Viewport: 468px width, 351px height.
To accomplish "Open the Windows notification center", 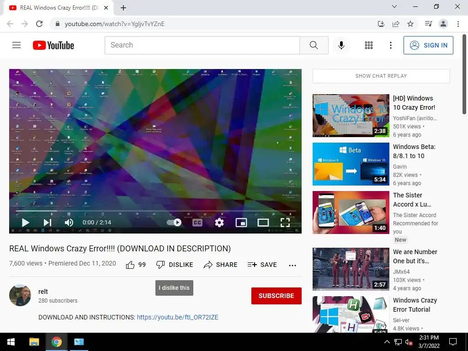I will [453, 342].
